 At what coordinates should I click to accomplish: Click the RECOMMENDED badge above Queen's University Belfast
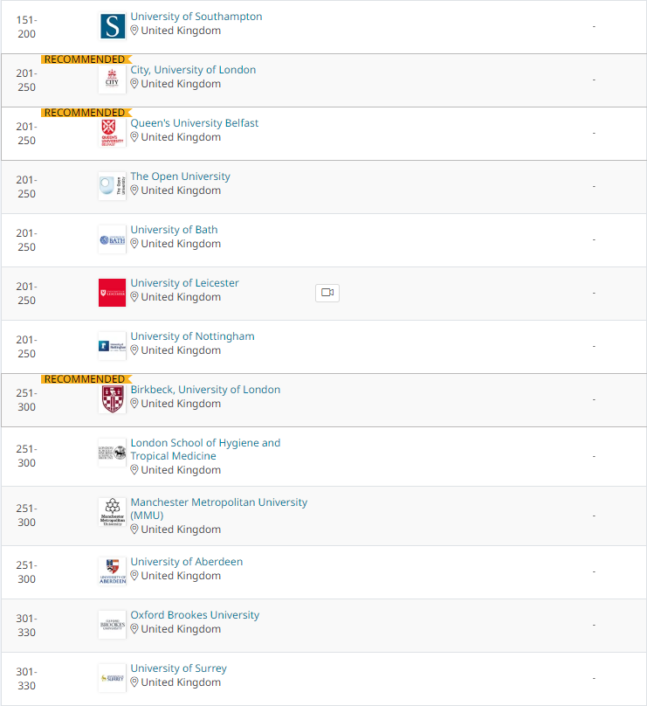coord(86,113)
